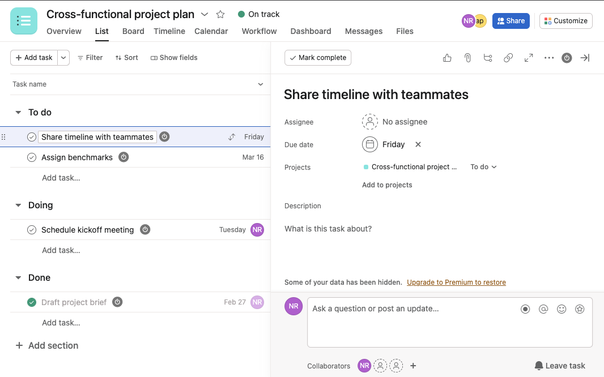
Task: Toggle completion of Assign benchmarks task
Action: point(32,157)
